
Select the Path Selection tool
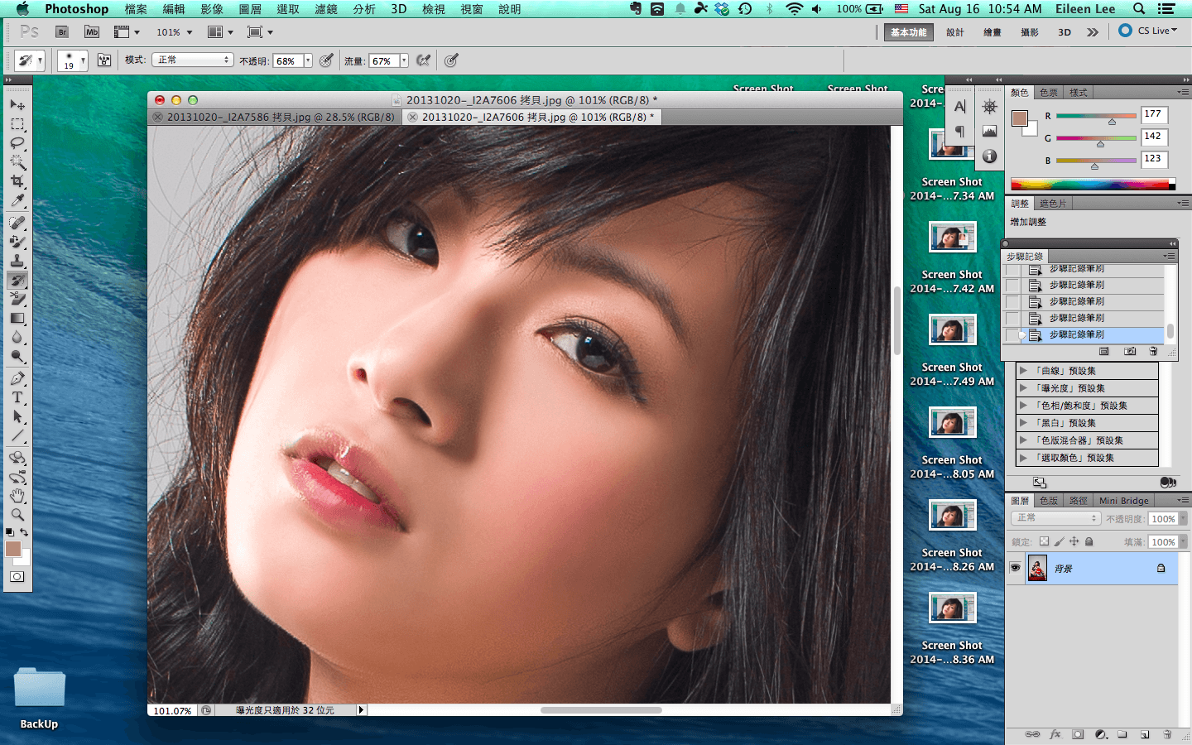pos(17,416)
